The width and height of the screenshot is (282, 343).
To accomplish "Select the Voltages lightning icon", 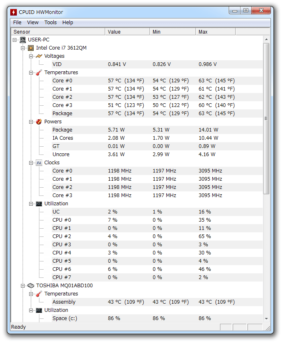I will [x=39, y=56].
